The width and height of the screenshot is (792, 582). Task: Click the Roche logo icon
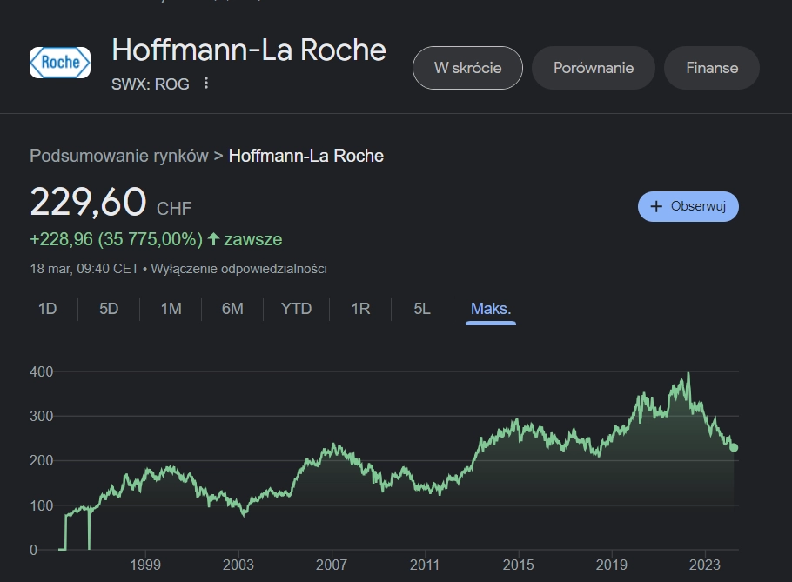click(x=60, y=63)
